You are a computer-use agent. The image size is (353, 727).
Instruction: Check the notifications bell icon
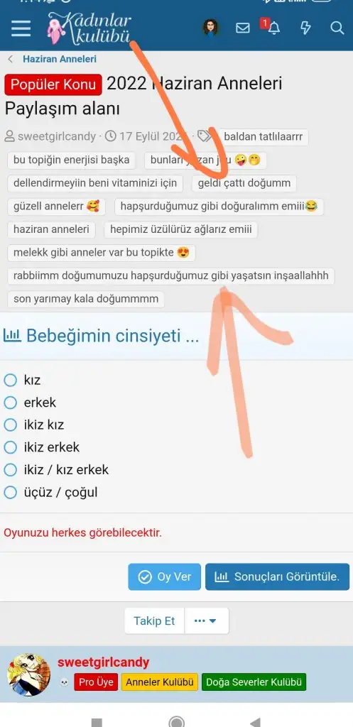273,28
